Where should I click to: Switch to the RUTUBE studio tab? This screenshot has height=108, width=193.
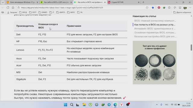point(124,2)
